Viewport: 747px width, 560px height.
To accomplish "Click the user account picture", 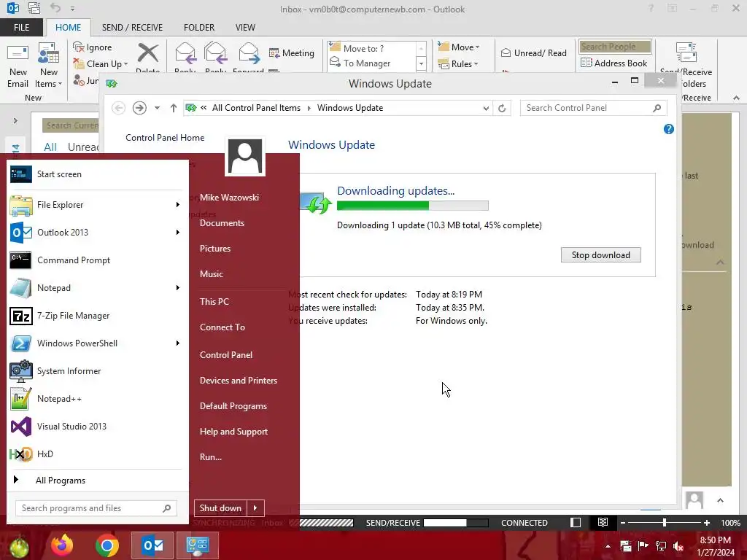I will [245, 156].
